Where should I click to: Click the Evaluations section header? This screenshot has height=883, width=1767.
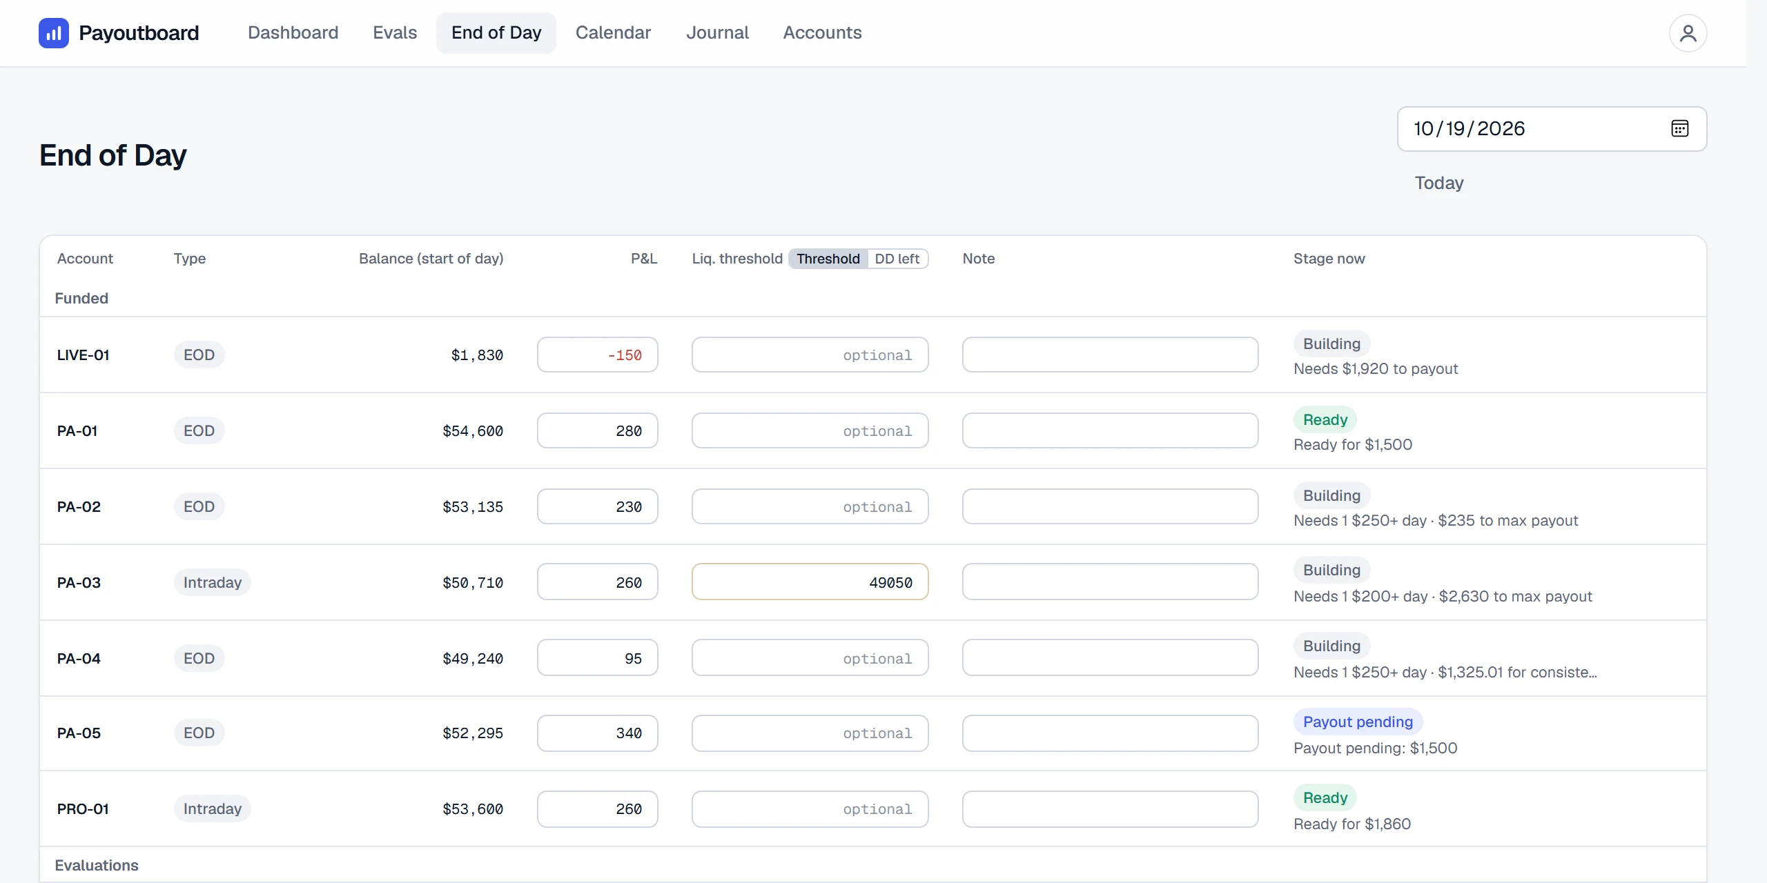point(97,865)
